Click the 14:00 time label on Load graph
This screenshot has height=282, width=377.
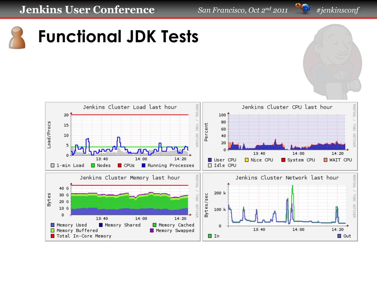(x=141, y=159)
